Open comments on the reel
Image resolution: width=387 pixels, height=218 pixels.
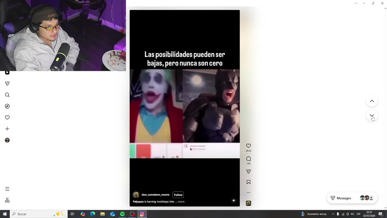[x=249, y=159]
